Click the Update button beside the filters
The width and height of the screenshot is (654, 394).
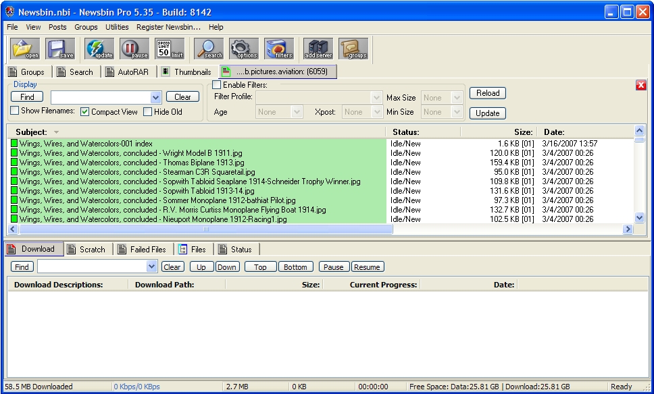coord(488,113)
